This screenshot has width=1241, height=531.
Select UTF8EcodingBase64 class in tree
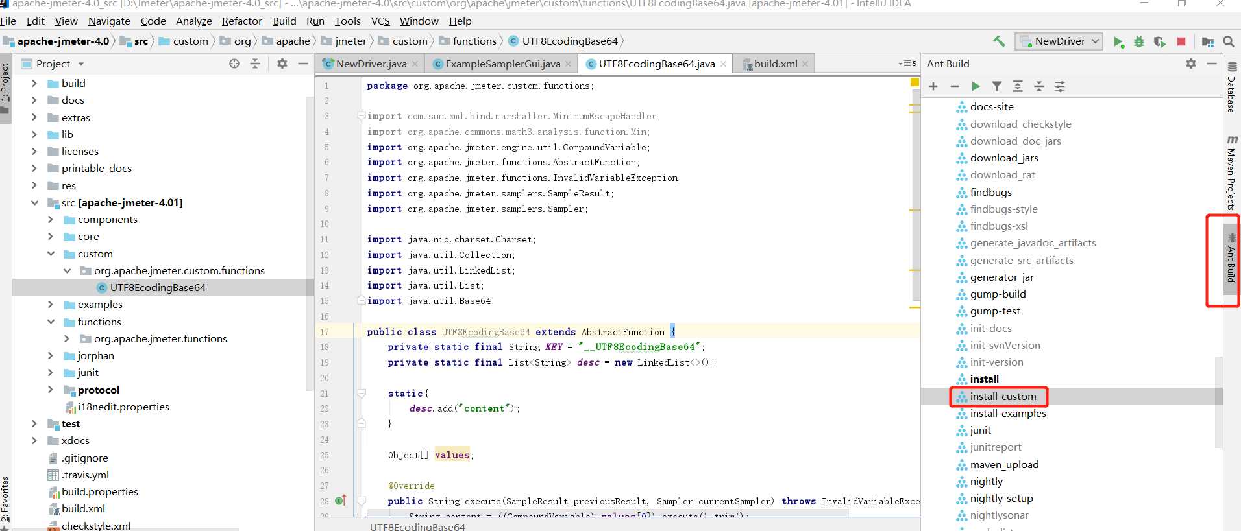click(x=158, y=287)
